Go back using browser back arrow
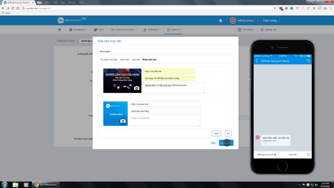The height and width of the screenshot is (188, 334). [3, 8]
